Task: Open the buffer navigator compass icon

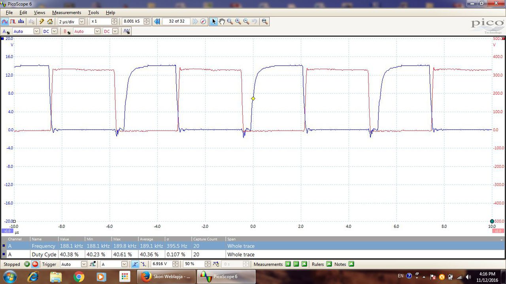Action: click(x=203, y=21)
